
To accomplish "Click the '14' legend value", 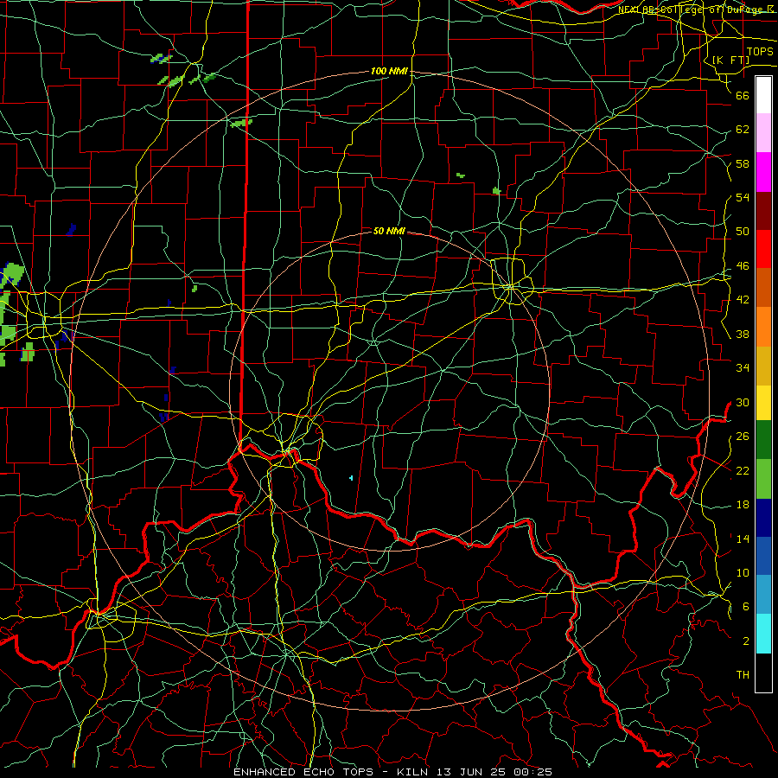I will pos(743,539).
